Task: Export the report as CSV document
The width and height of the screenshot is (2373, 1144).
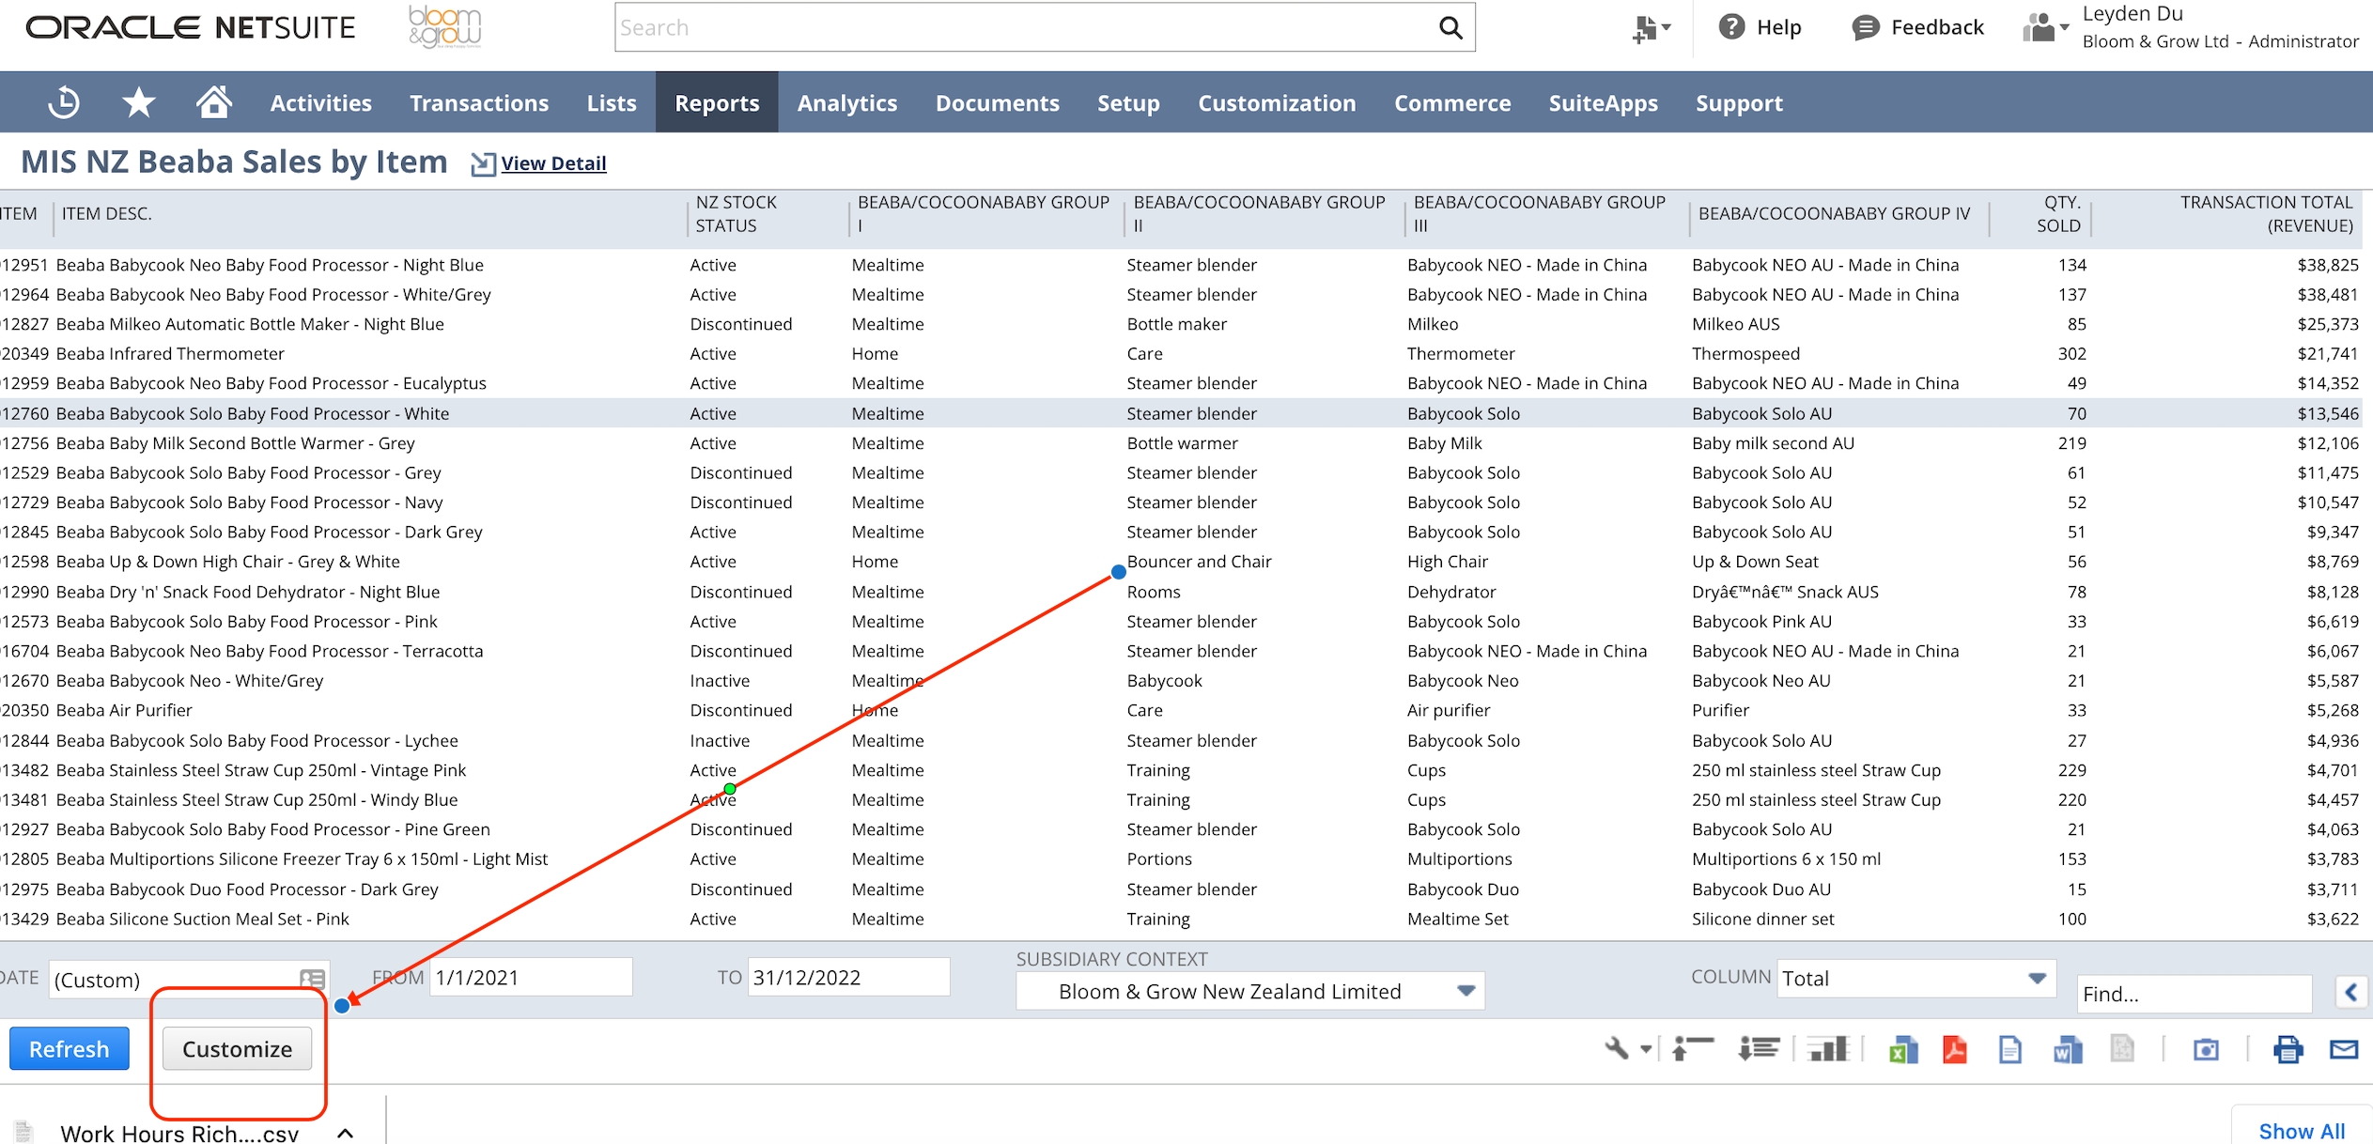Action: coord(2010,1049)
